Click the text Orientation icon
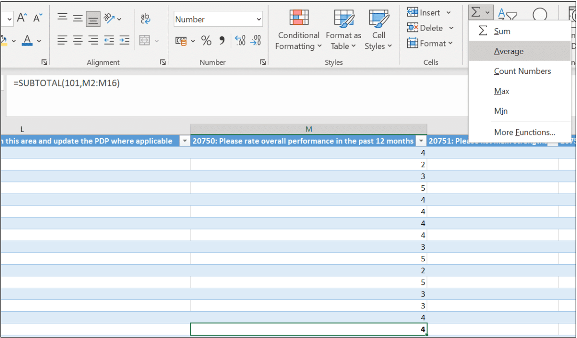The image size is (577, 338). [109, 18]
